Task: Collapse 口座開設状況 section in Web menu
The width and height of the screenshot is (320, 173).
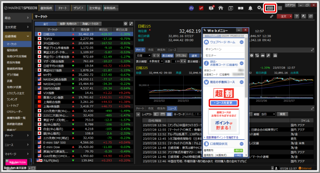Action: point(241,144)
